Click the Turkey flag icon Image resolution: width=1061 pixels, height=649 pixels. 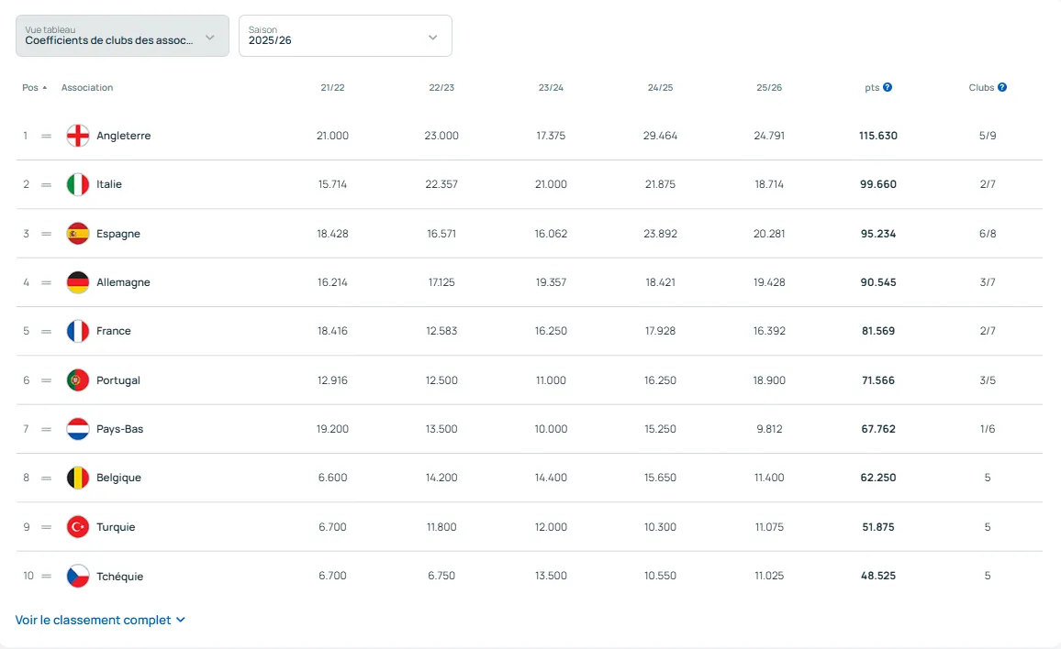(x=78, y=527)
